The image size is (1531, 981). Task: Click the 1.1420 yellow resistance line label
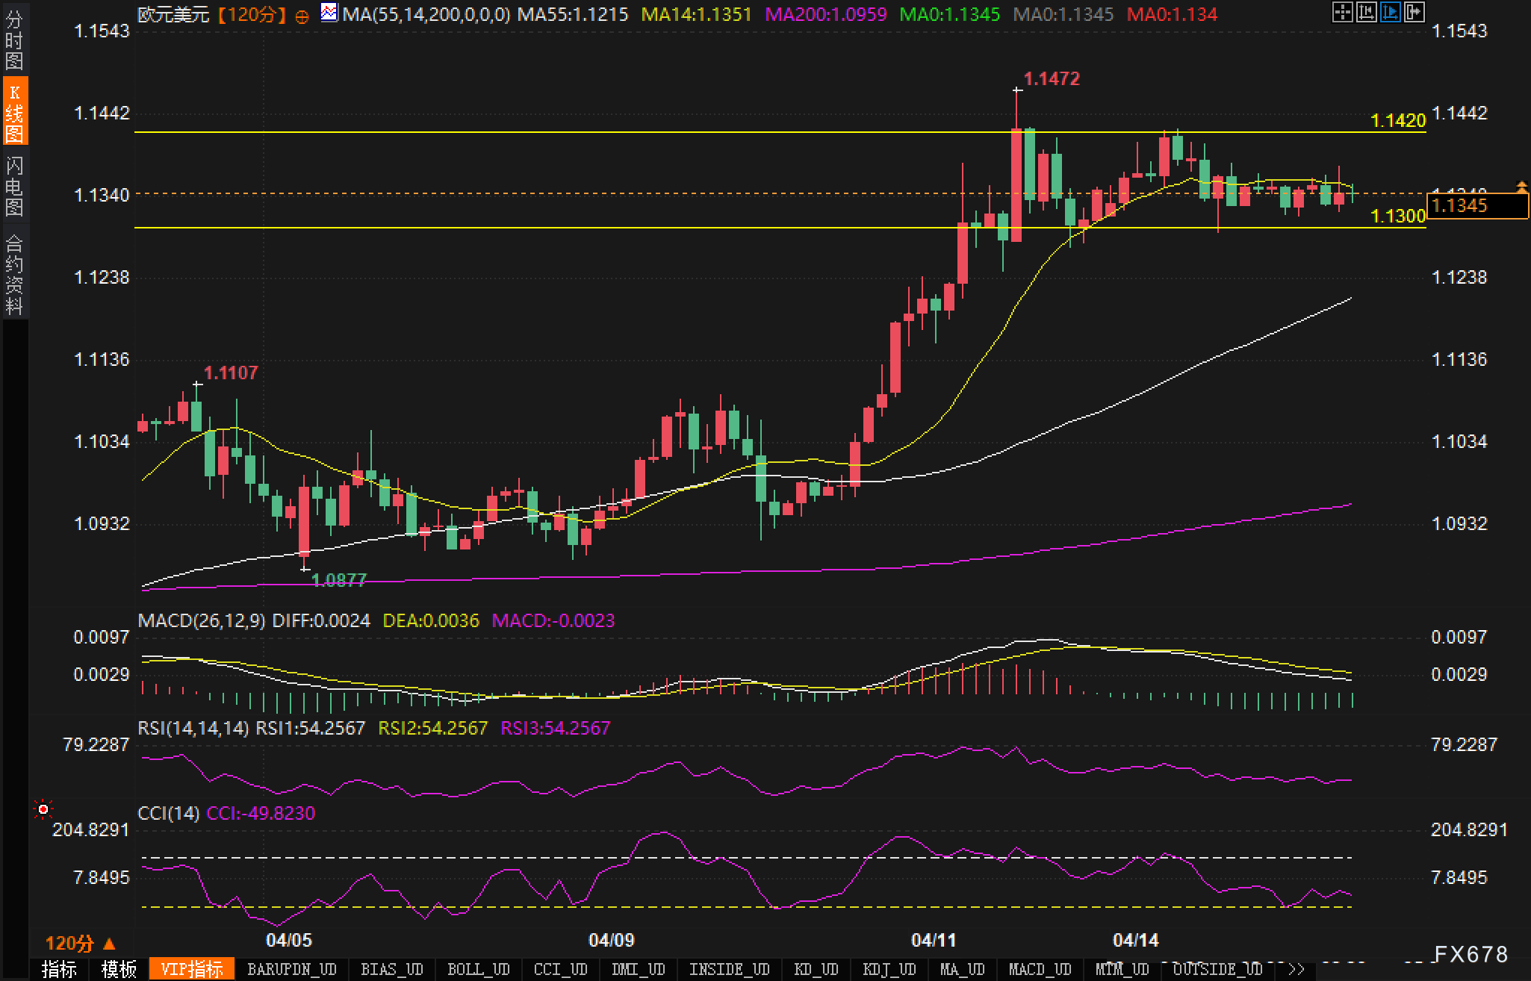[1398, 120]
